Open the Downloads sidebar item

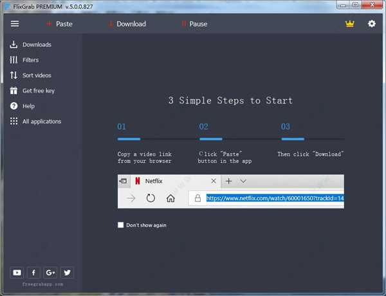[37, 44]
